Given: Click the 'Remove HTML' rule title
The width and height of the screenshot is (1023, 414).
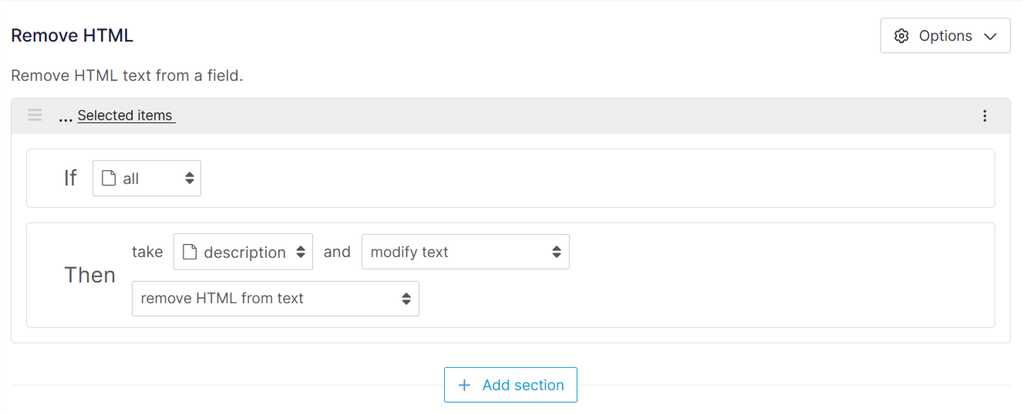Looking at the screenshot, I should pos(72,35).
